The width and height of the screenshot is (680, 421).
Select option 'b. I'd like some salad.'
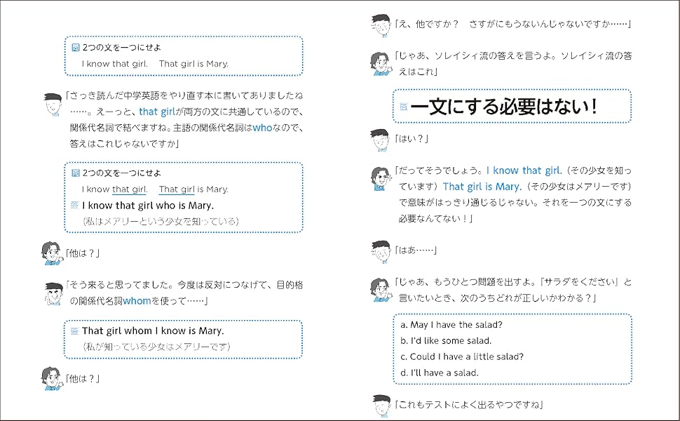pyautogui.click(x=446, y=340)
